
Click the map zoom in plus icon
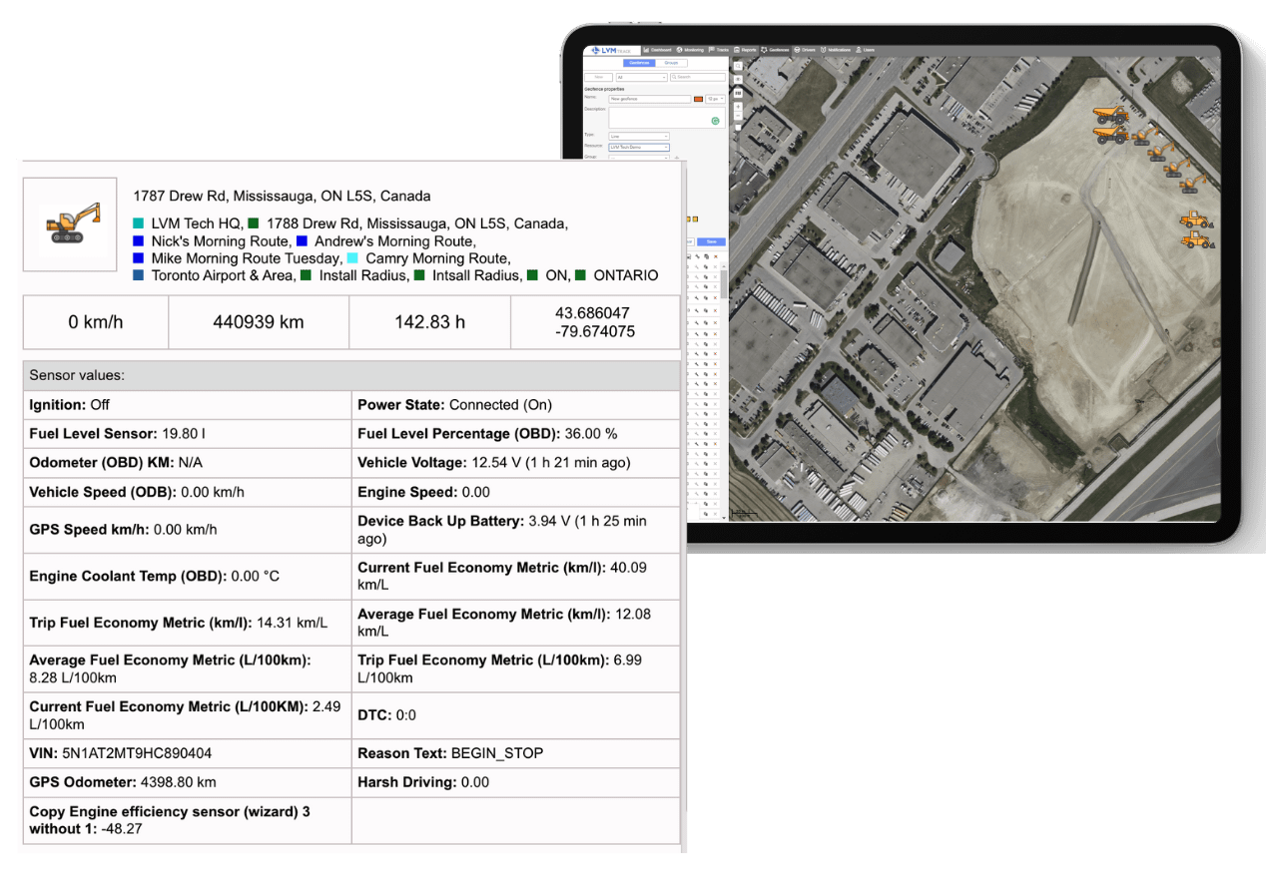[x=738, y=107]
